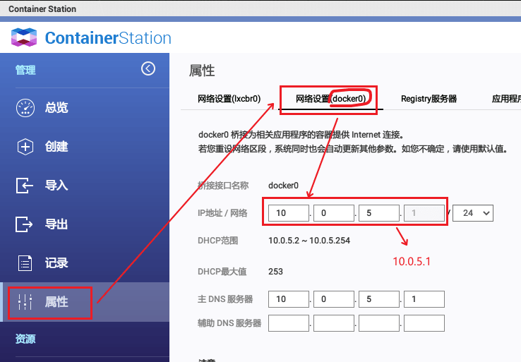Viewport: 521px width, 362px height.
Task: Click third IP address octet field with 5
Action: click(x=379, y=212)
